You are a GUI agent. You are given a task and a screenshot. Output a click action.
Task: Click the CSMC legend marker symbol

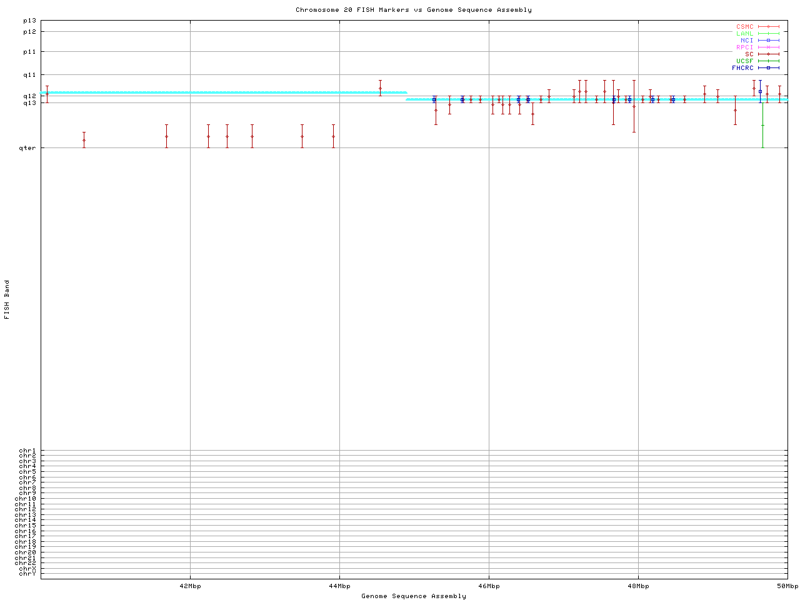[x=768, y=27]
